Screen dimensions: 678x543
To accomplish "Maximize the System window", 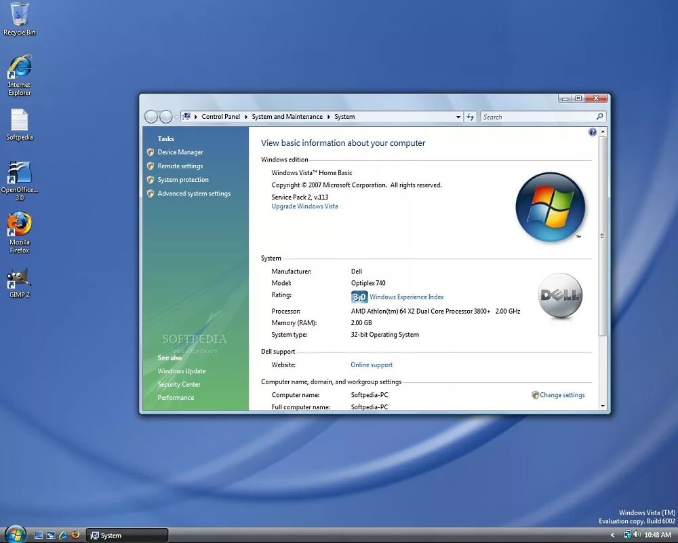I will [578, 98].
